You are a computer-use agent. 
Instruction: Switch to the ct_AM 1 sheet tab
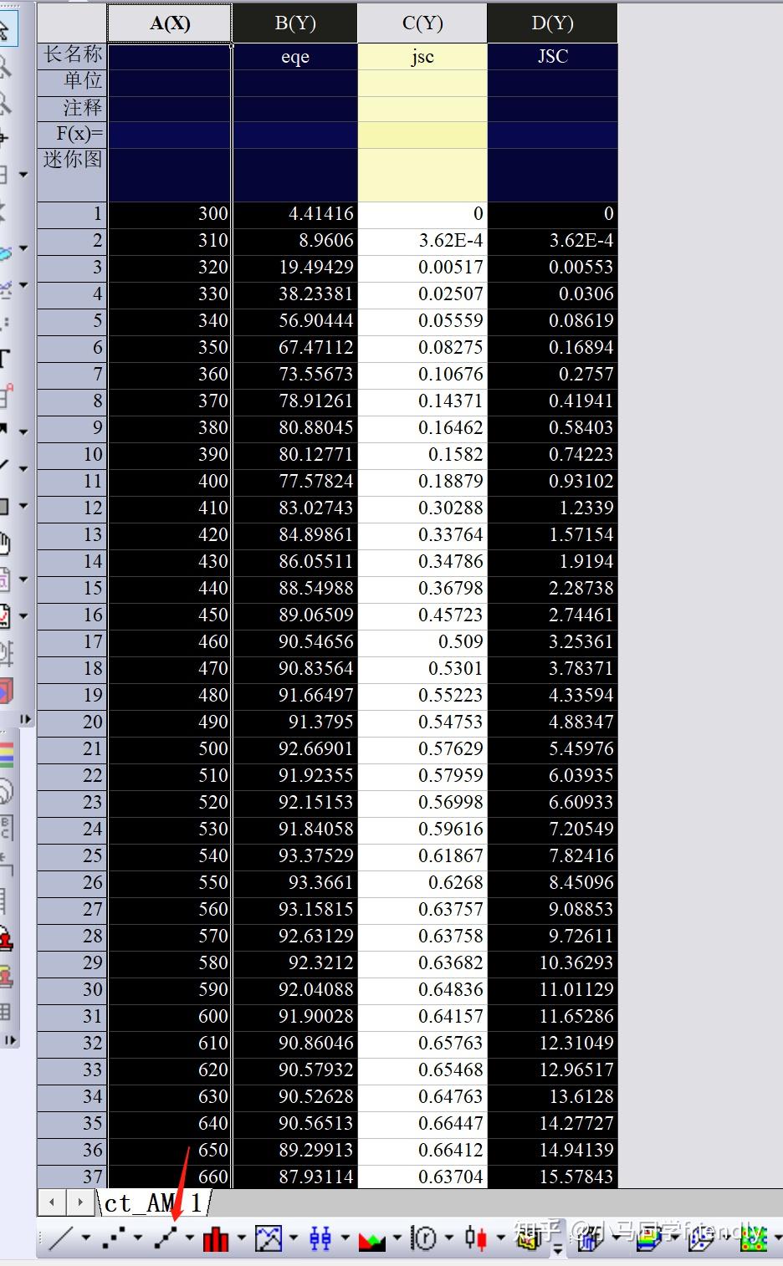click(153, 1203)
